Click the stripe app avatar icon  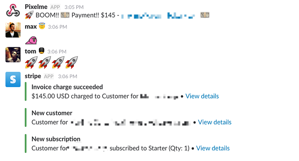pyautogui.click(x=13, y=79)
